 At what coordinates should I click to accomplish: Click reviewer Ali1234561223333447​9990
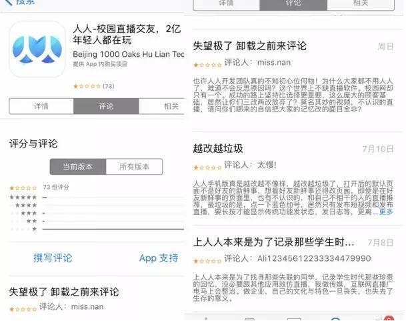314,258
